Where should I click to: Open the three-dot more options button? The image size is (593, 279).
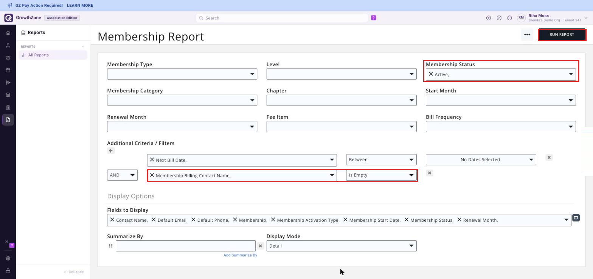[527, 34]
